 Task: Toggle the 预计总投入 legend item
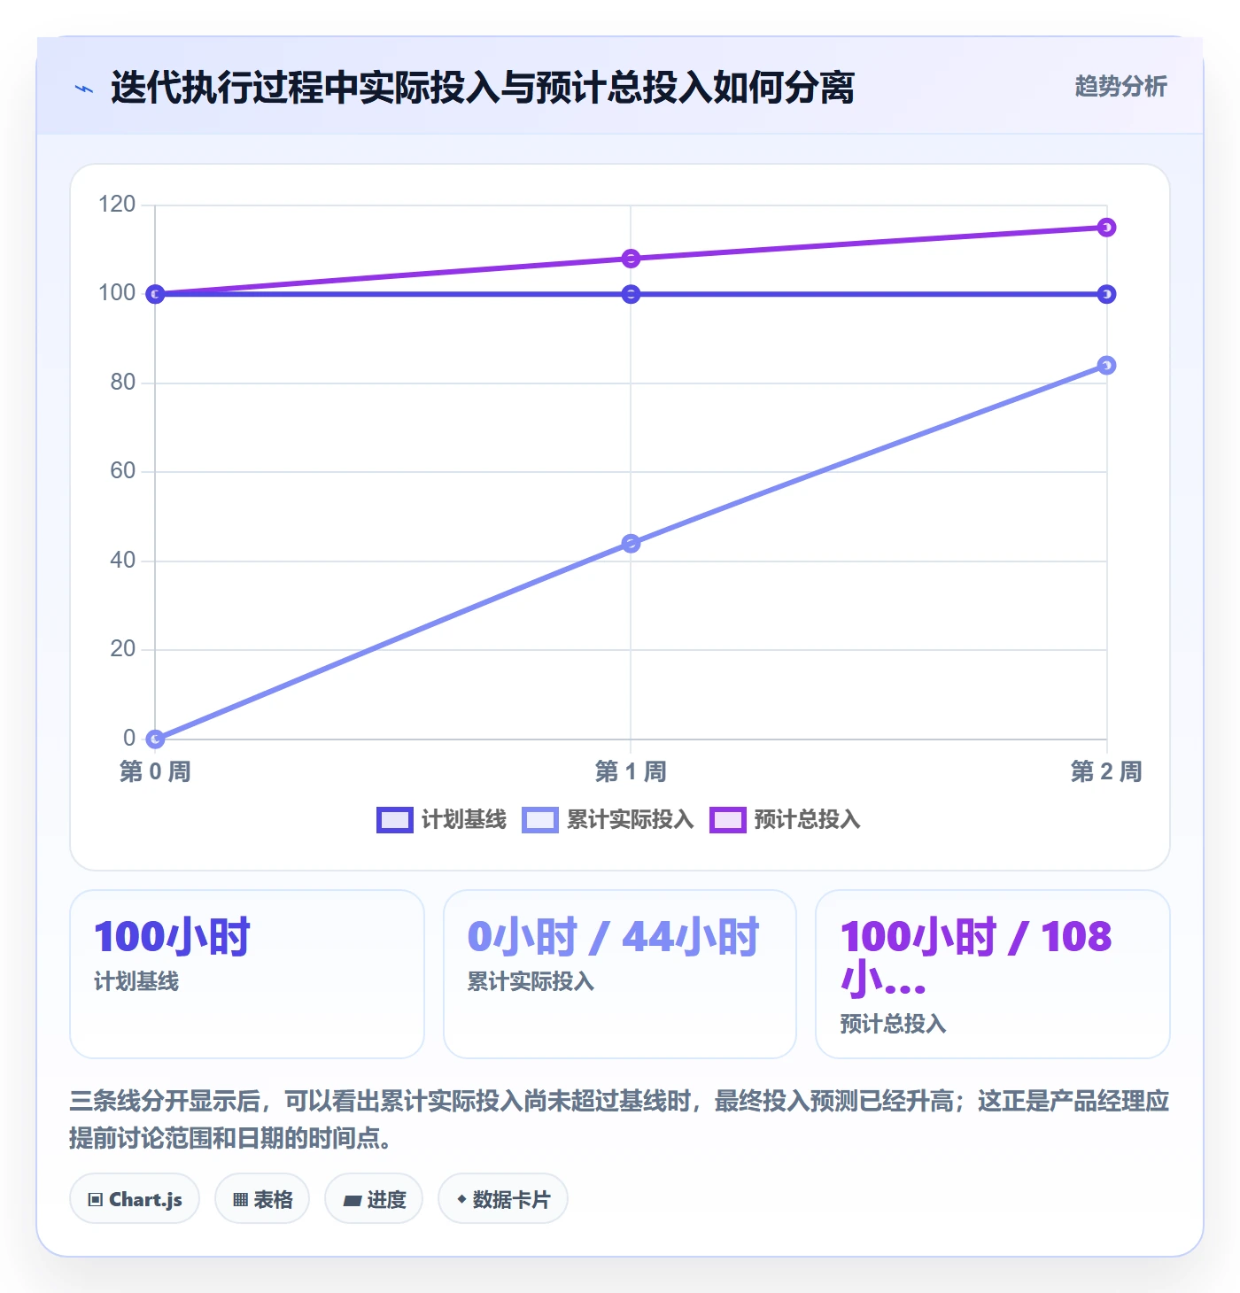tap(786, 820)
